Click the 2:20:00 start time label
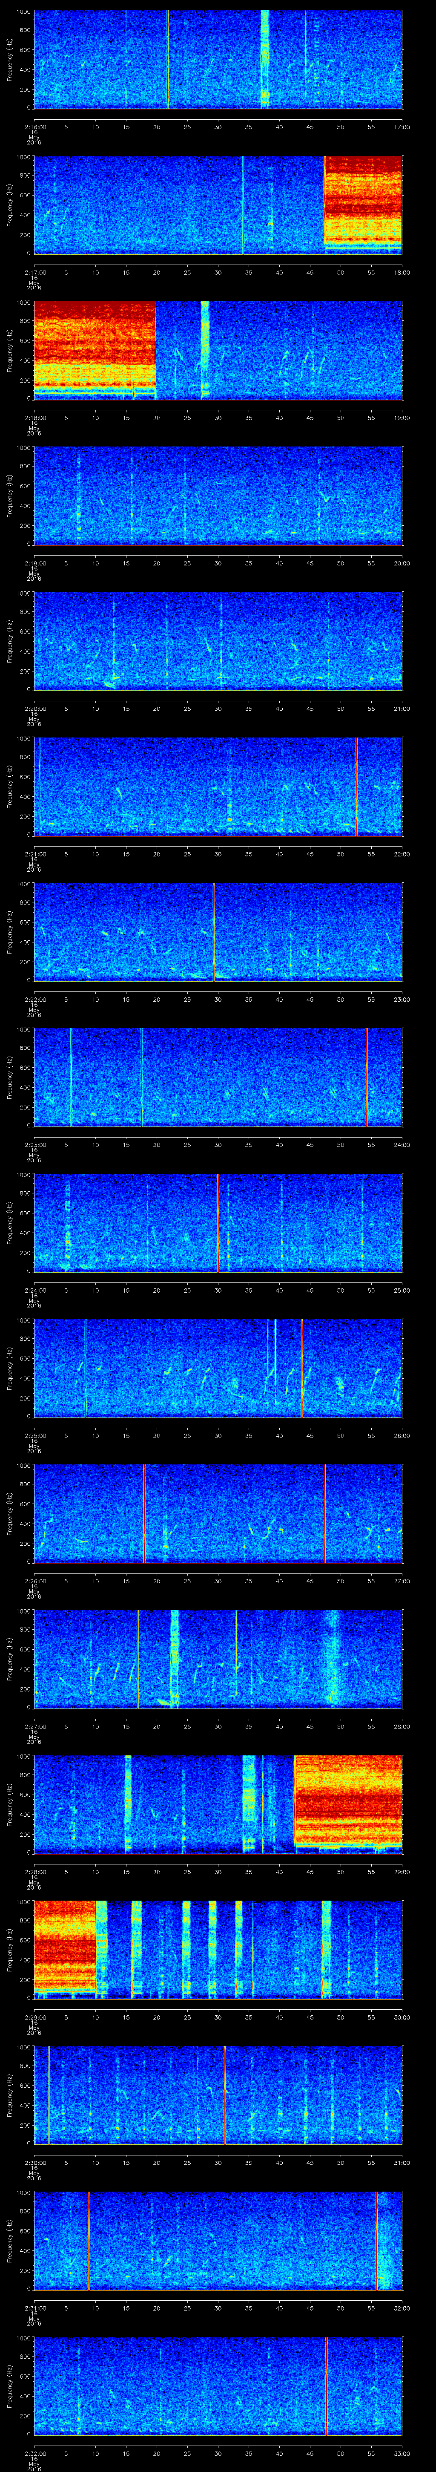Image resolution: width=436 pixels, height=2472 pixels. click(34, 708)
